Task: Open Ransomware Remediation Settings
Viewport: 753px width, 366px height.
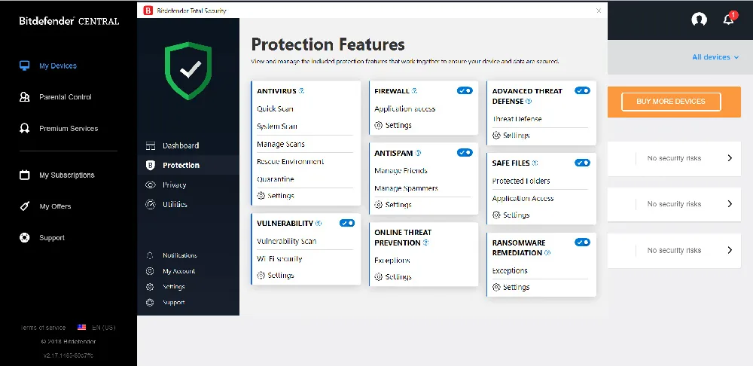Action: point(511,287)
